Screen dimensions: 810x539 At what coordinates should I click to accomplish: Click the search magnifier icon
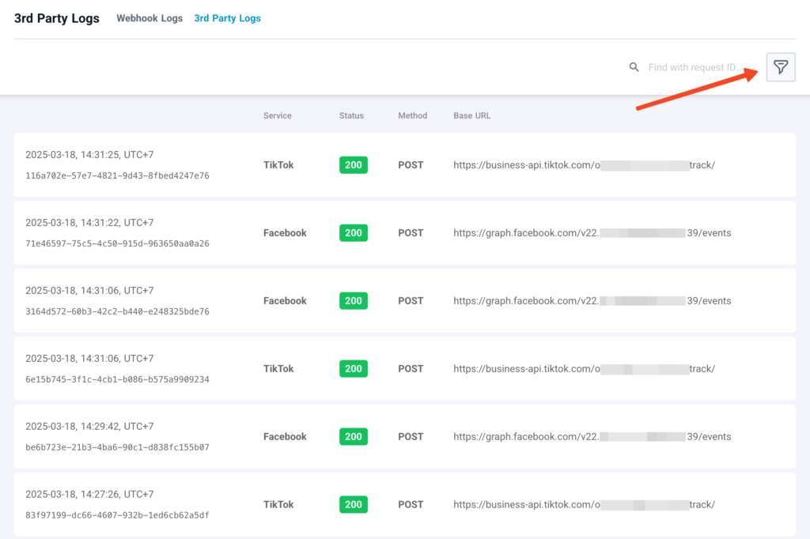634,67
